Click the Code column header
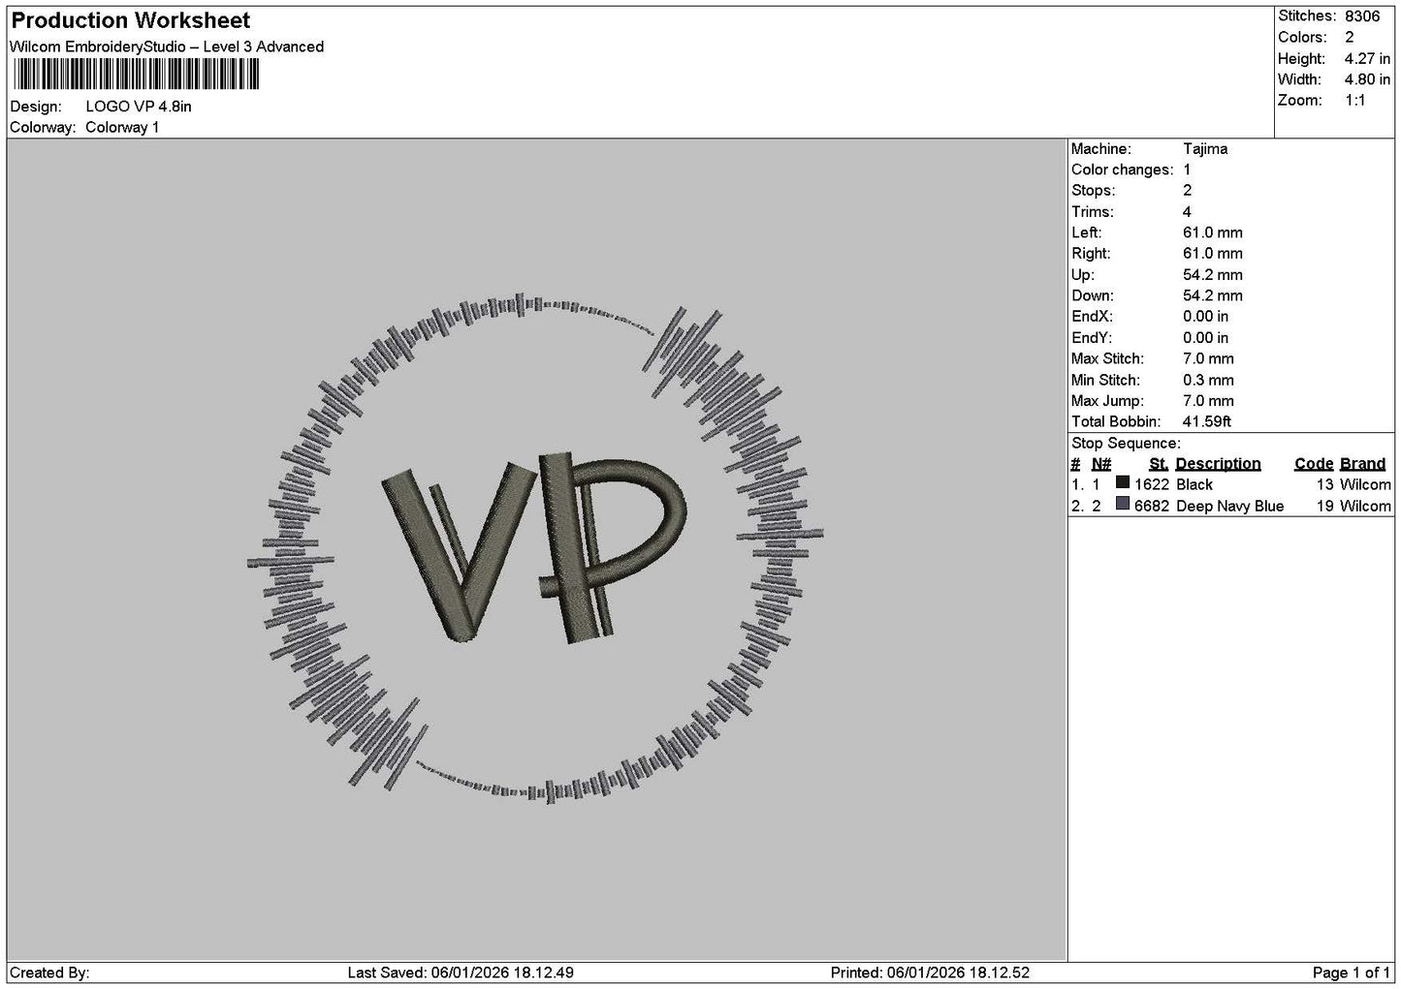 [x=1314, y=464]
